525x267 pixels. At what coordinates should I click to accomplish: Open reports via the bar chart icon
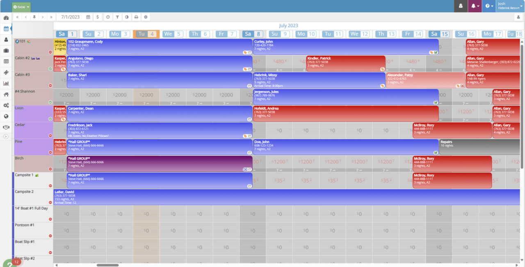click(6, 84)
